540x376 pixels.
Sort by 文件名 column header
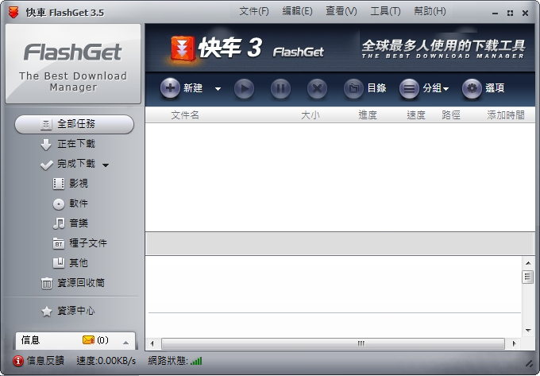pos(185,115)
